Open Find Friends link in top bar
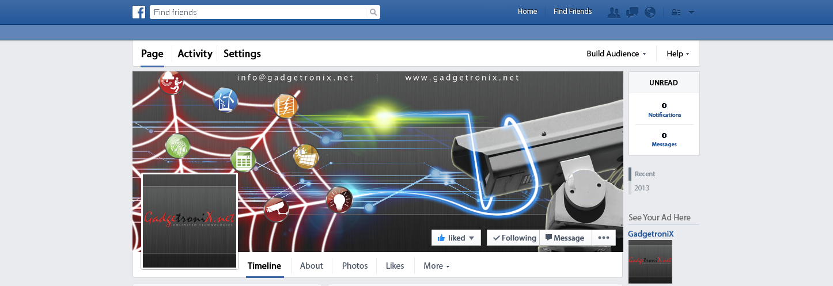The width and height of the screenshot is (833, 286). click(573, 12)
